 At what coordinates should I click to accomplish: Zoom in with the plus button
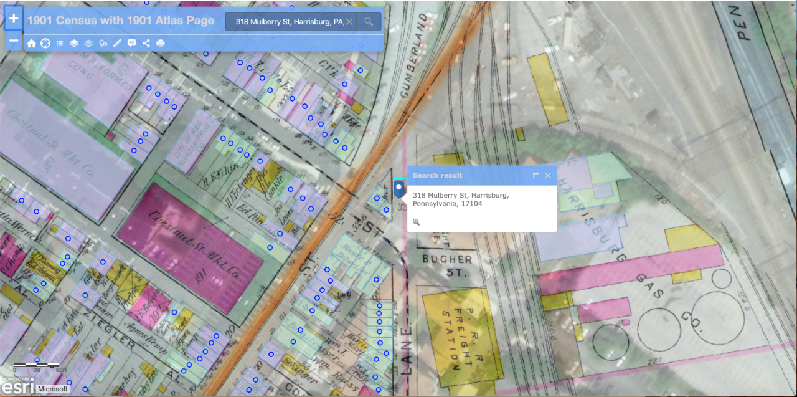(14, 19)
